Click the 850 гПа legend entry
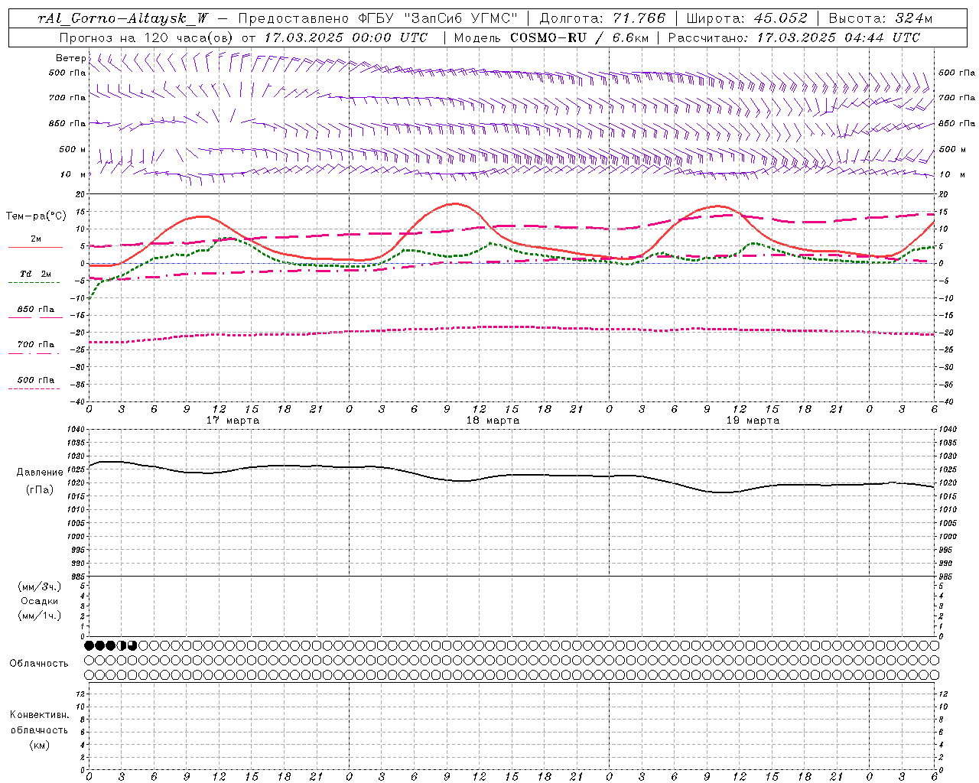 [x=35, y=312]
